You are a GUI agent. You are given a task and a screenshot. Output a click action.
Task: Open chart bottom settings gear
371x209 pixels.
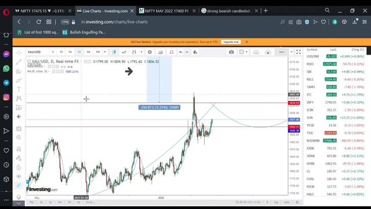click(297, 202)
